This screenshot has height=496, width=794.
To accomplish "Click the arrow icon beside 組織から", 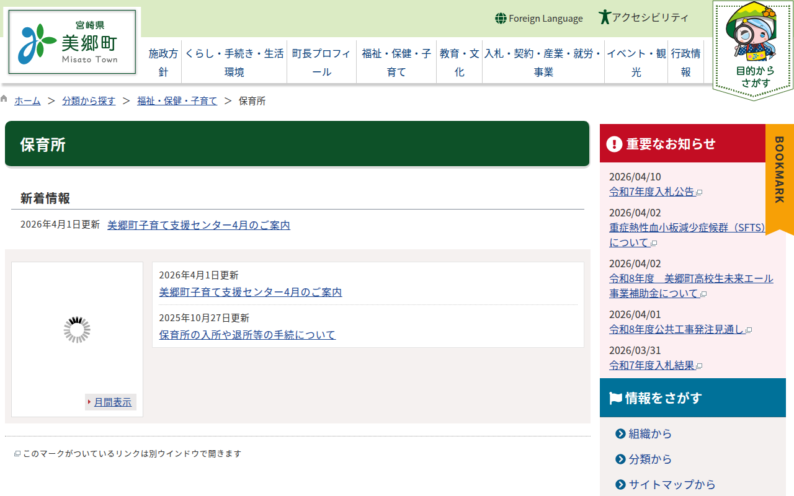I will (x=620, y=434).
